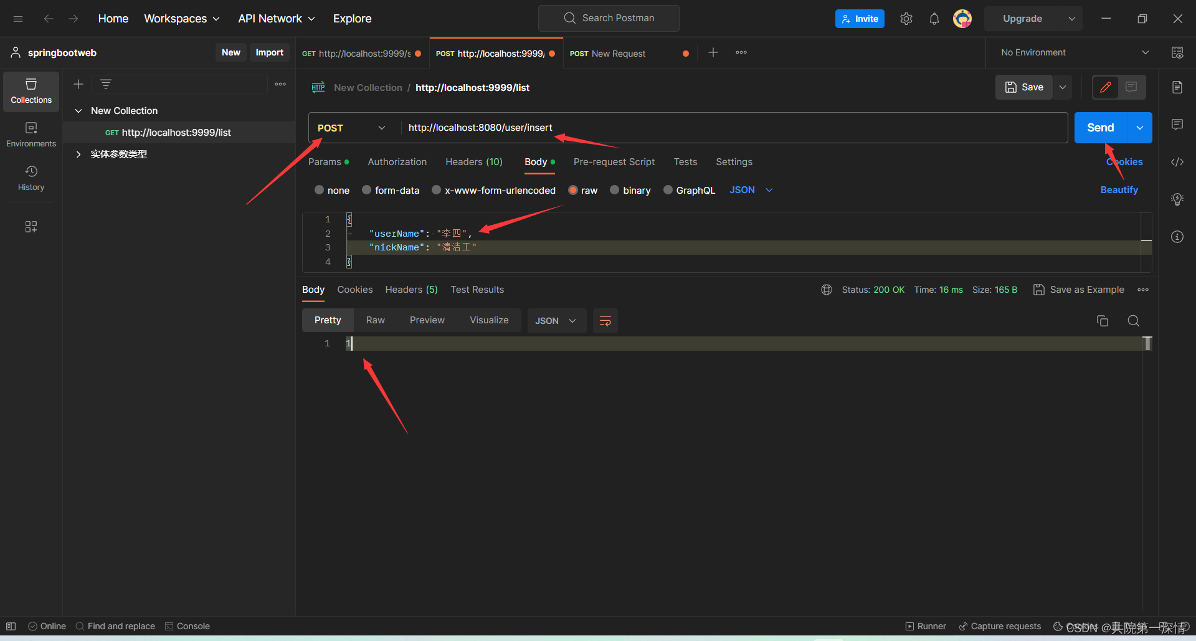The image size is (1196, 641).
Task: Collapse the New Collection tree
Action: (78, 111)
